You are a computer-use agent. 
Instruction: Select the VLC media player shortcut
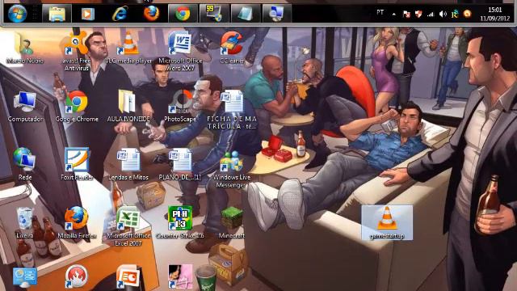(128, 48)
